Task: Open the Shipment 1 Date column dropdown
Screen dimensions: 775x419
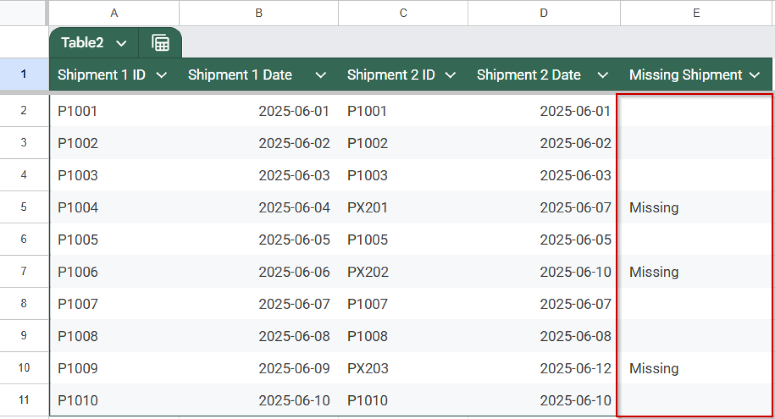Action: (321, 75)
